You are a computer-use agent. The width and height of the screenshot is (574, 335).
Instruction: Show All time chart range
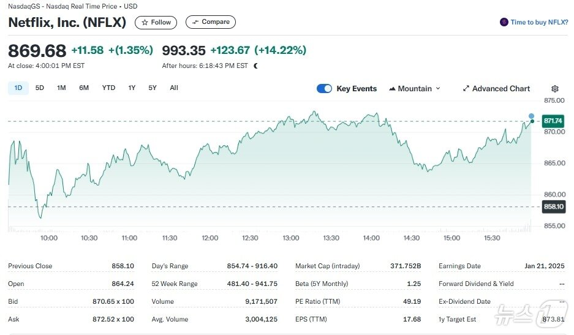(174, 88)
